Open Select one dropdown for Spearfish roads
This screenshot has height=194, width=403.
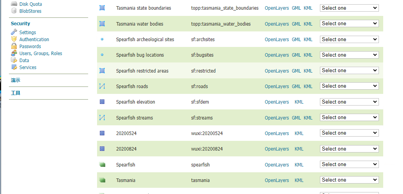(349, 86)
